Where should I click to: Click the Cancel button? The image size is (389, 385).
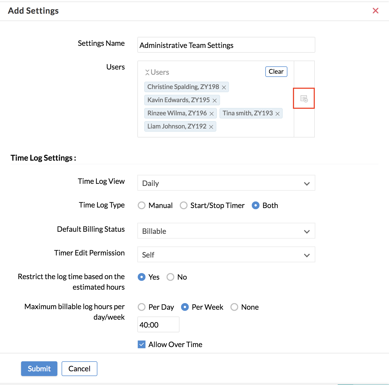point(79,369)
